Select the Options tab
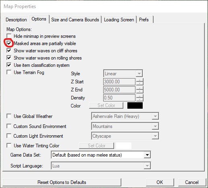Viewport: 208px width, 188px height. [x=39, y=19]
